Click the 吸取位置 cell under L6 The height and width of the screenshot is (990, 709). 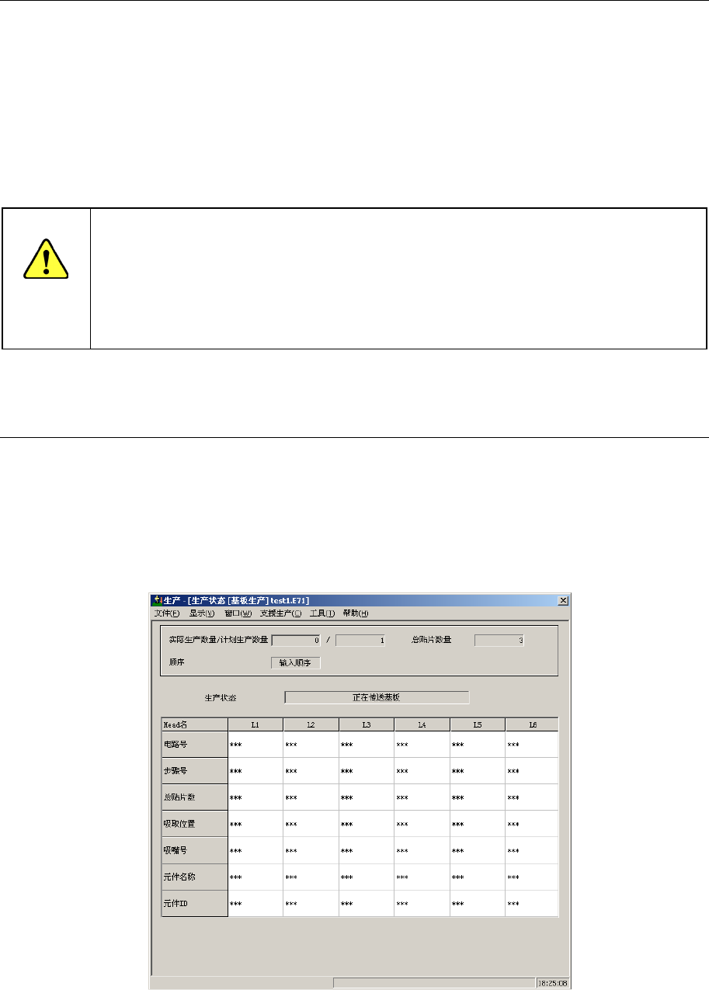pos(532,824)
